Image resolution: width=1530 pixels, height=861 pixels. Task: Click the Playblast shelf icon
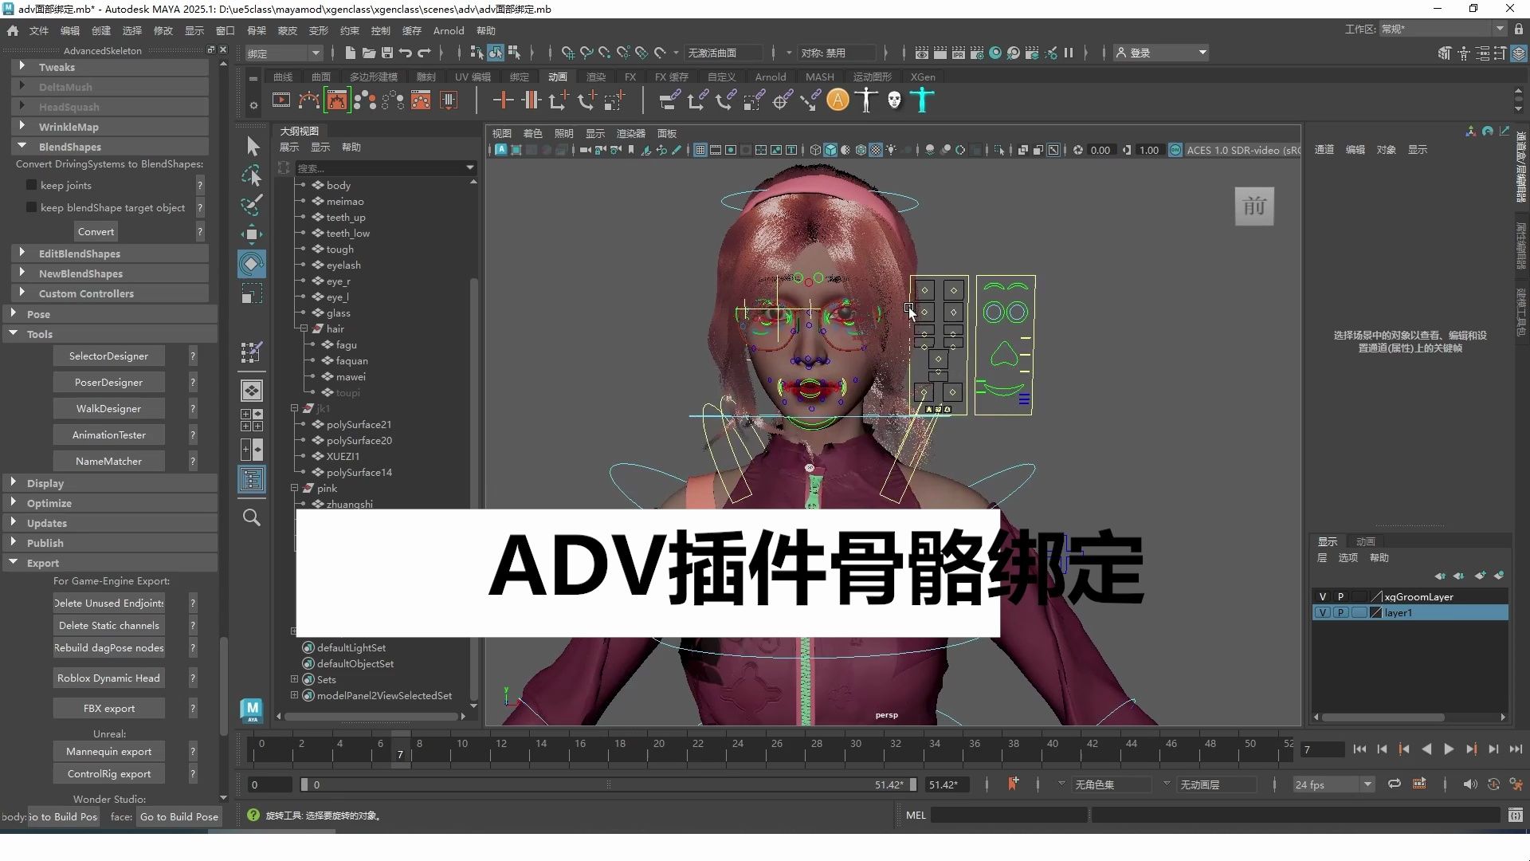(281, 100)
